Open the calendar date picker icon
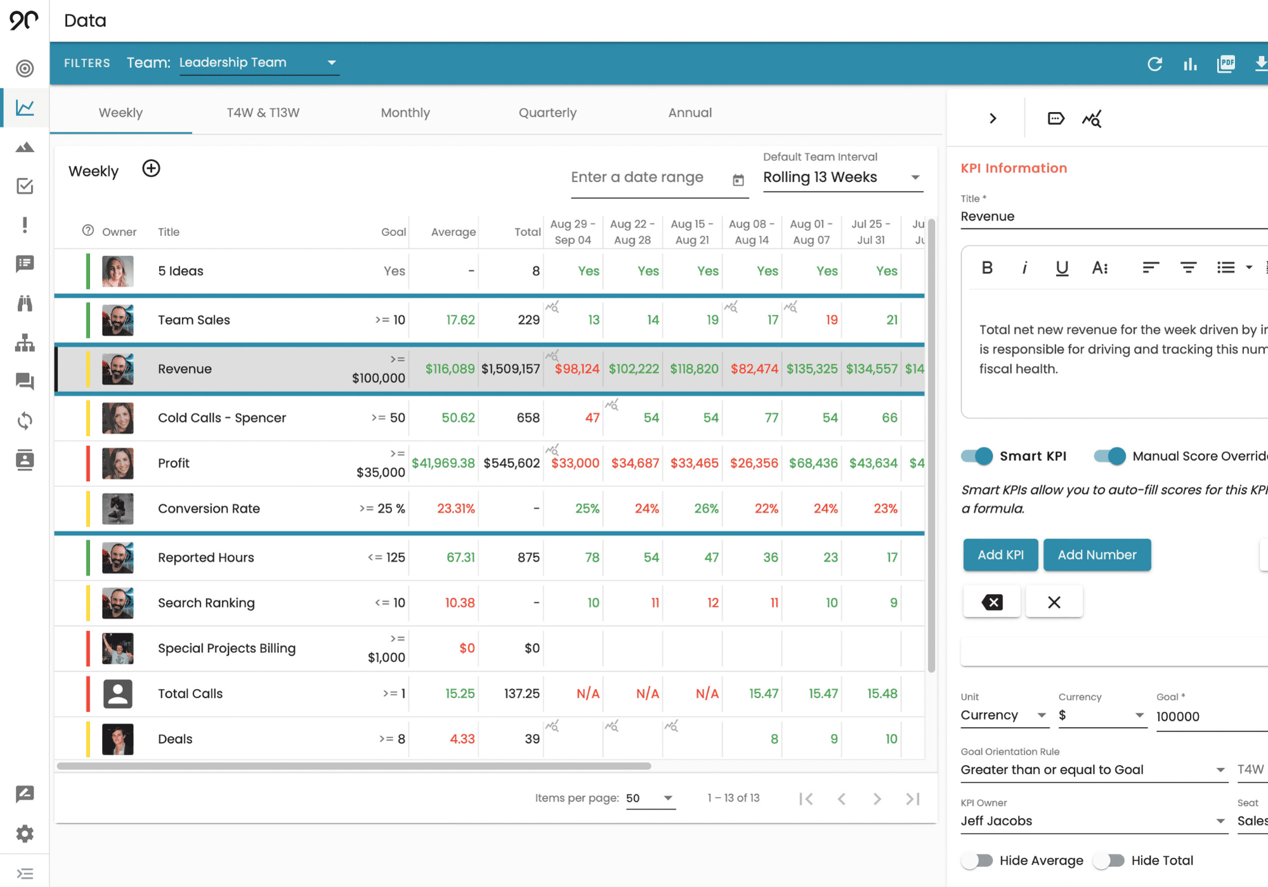This screenshot has height=887, width=1268. (x=738, y=179)
